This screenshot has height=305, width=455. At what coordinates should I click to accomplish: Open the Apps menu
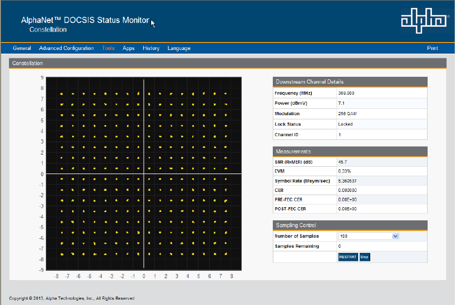tap(128, 48)
